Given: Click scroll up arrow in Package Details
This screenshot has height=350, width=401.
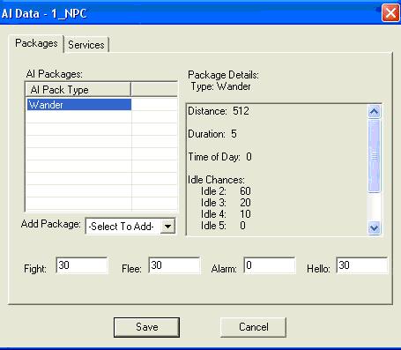Looking at the screenshot, I should [374, 112].
